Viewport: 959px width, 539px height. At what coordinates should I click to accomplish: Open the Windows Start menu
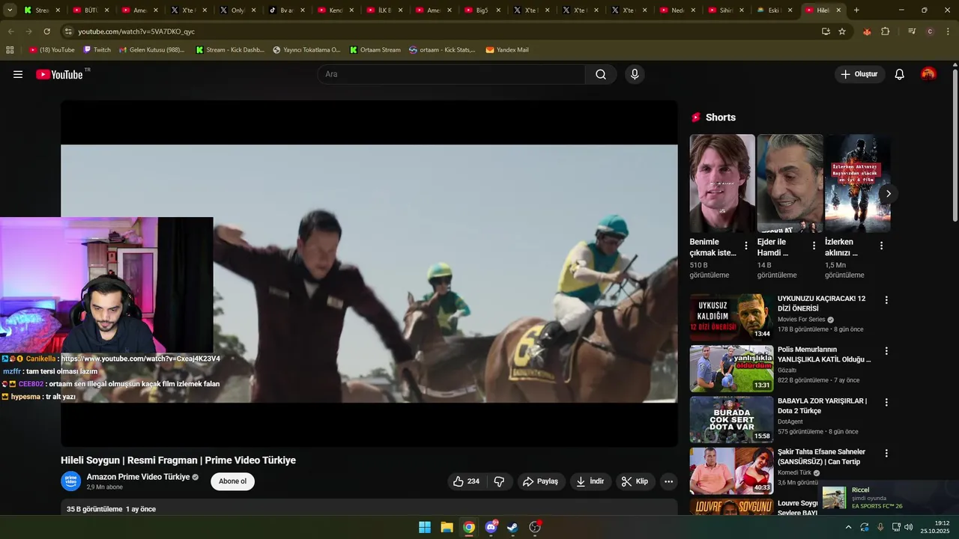tap(425, 527)
